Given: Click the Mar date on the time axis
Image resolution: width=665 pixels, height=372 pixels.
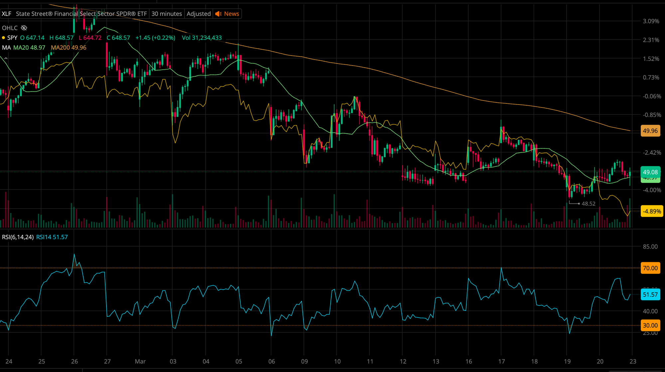Looking at the screenshot, I should pyautogui.click(x=140, y=361).
